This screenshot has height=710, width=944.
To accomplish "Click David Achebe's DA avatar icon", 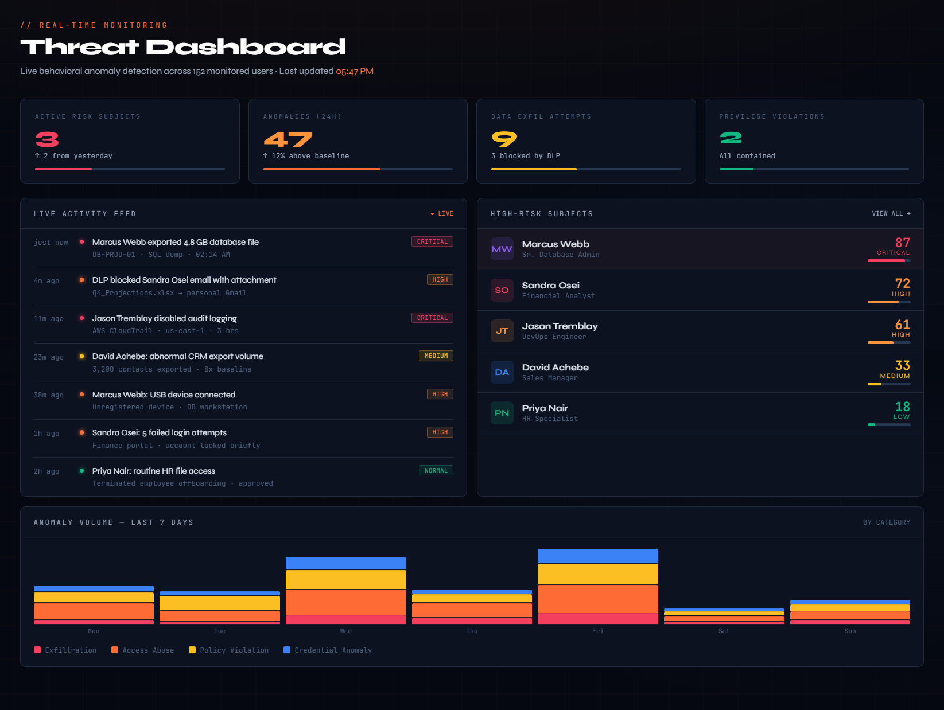I will pos(502,372).
